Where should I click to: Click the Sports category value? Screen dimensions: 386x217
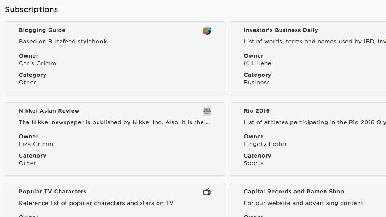pyautogui.click(x=254, y=163)
